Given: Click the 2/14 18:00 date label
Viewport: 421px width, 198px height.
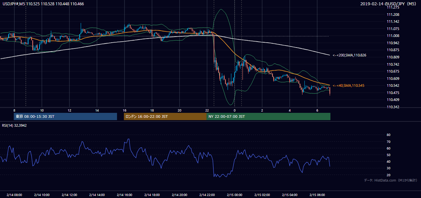Looking at the screenshot, I should pos(152,195).
